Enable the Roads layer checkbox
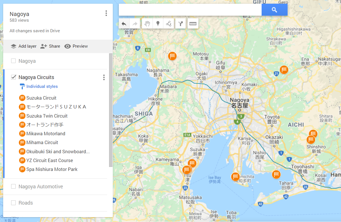This screenshot has width=341, height=222. click(x=13, y=203)
